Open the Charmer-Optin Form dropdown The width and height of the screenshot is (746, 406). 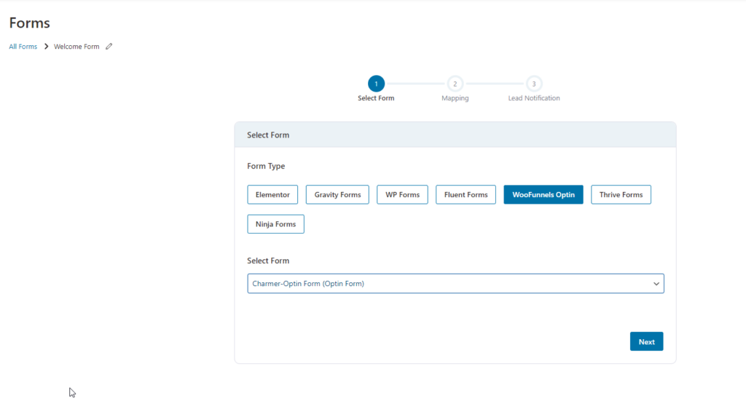click(456, 283)
